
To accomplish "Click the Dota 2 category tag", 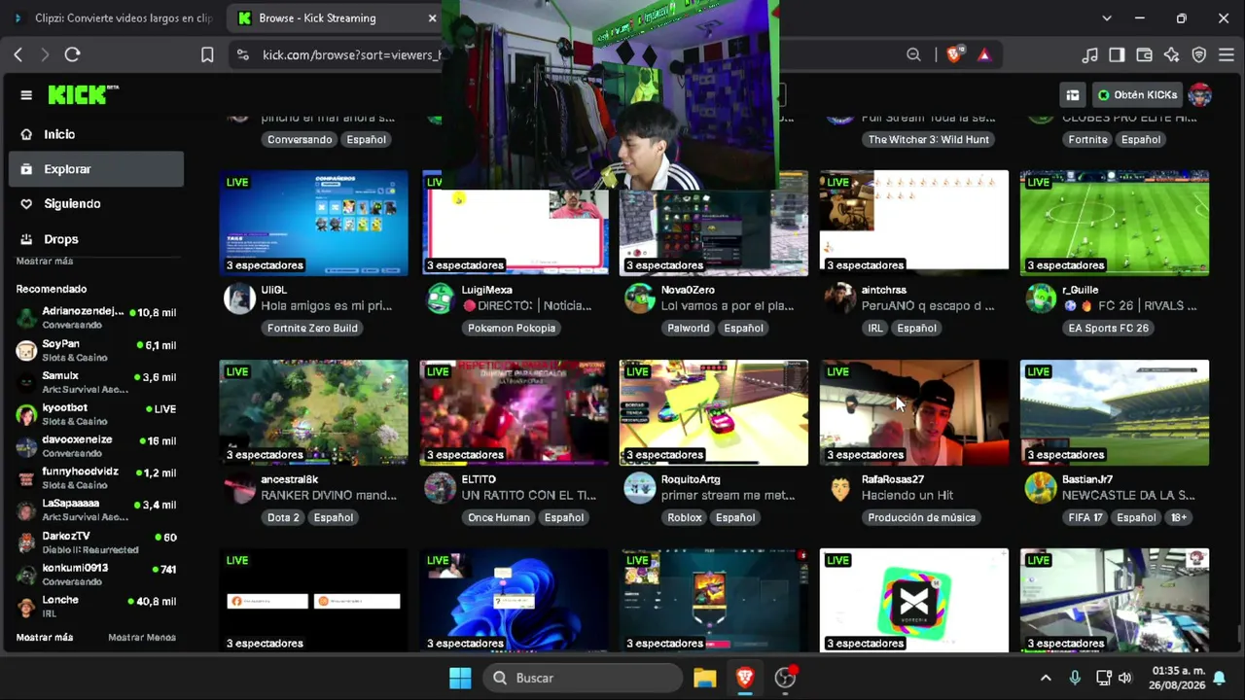I will (283, 518).
